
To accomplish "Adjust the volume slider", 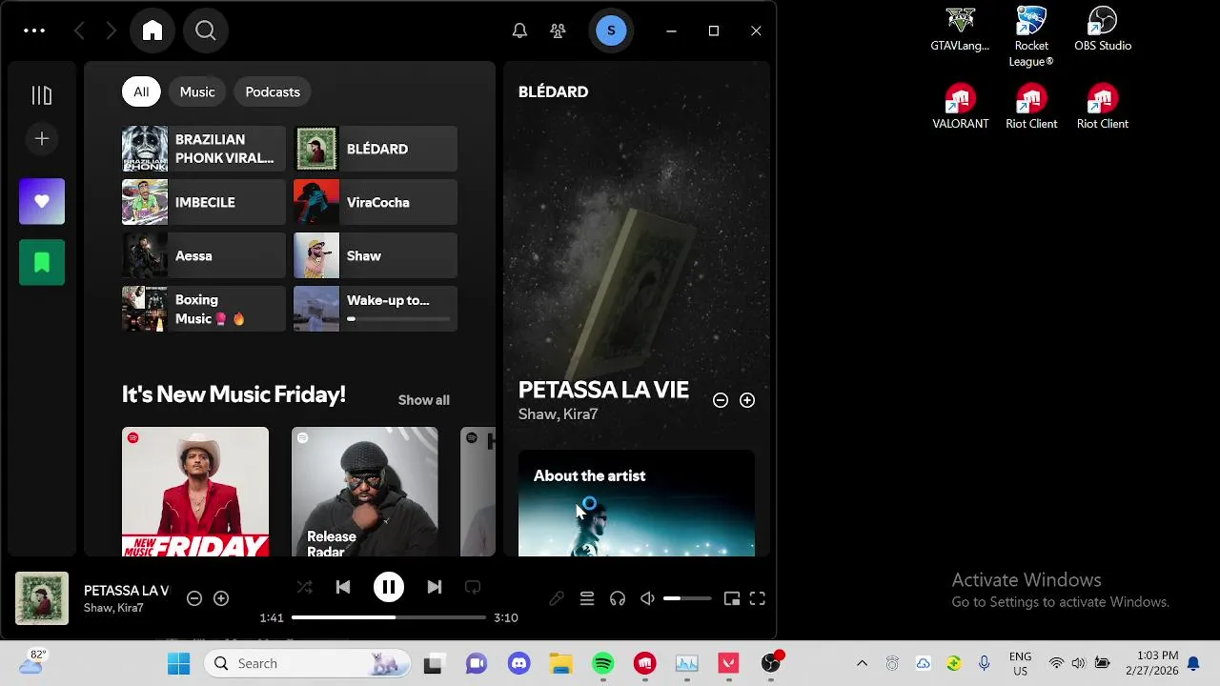I will [687, 598].
